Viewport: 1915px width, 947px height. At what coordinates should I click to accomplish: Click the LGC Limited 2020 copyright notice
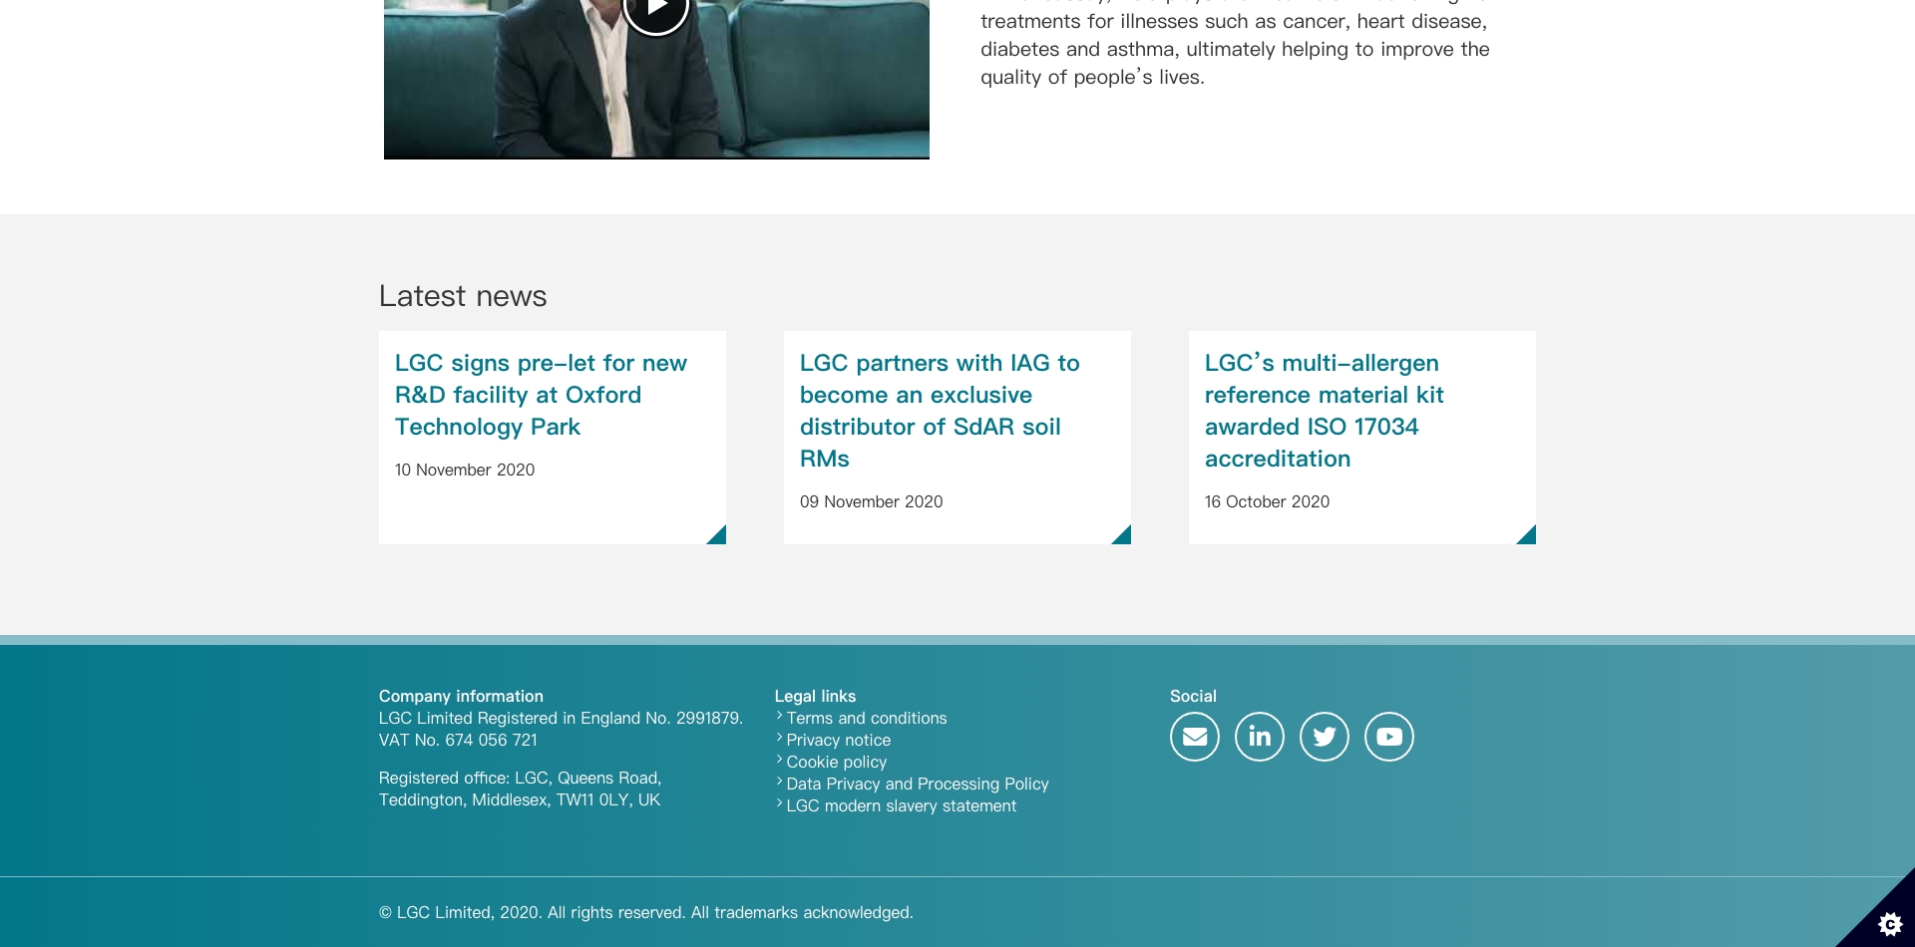(646, 912)
